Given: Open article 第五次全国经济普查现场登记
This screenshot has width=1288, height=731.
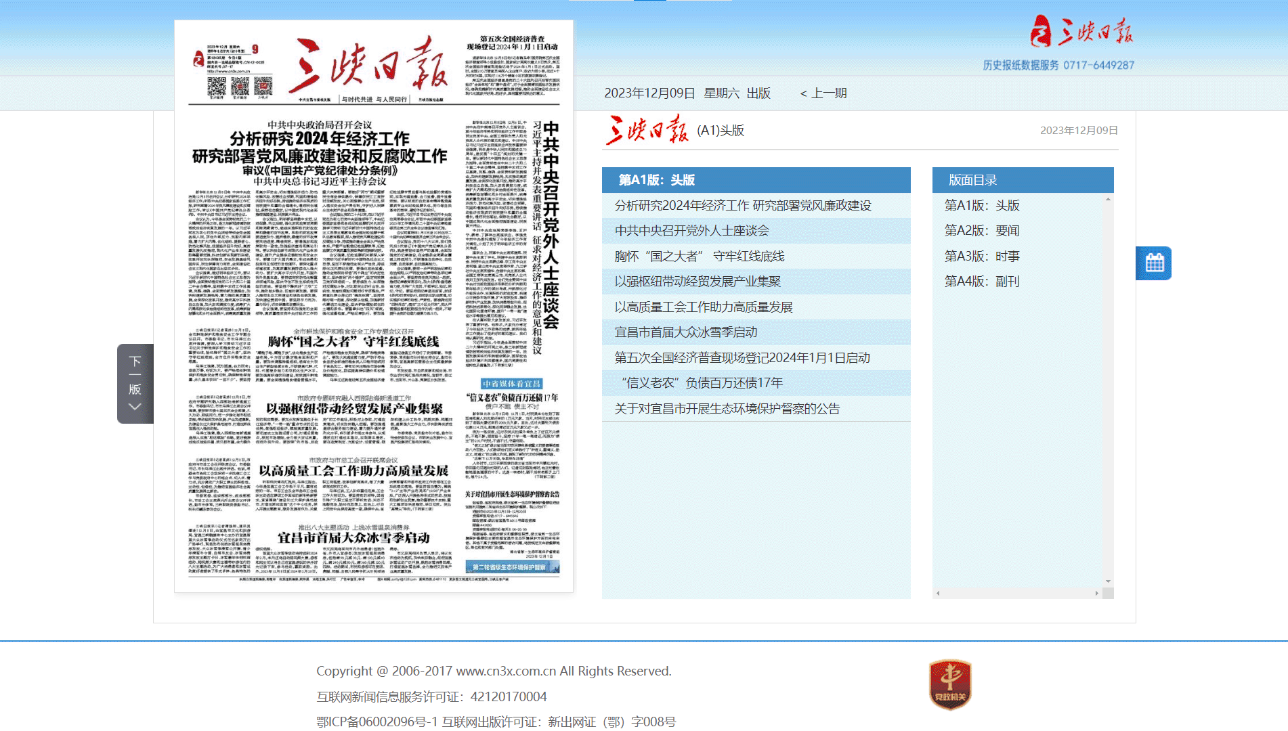Looking at the screenshot, I should [x=742, y=358].
